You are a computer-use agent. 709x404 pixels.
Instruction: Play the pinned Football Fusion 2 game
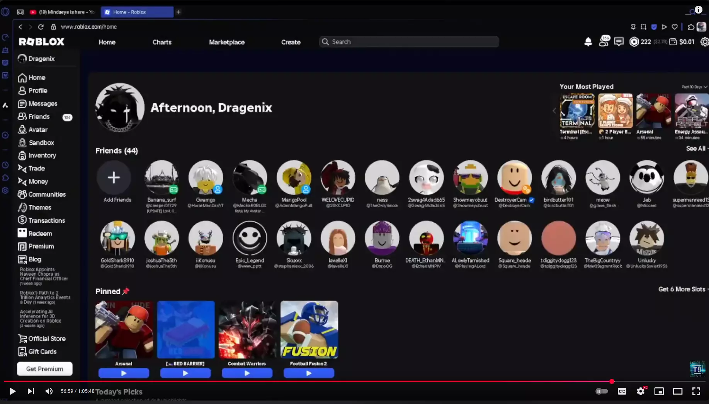coord(309,373)
